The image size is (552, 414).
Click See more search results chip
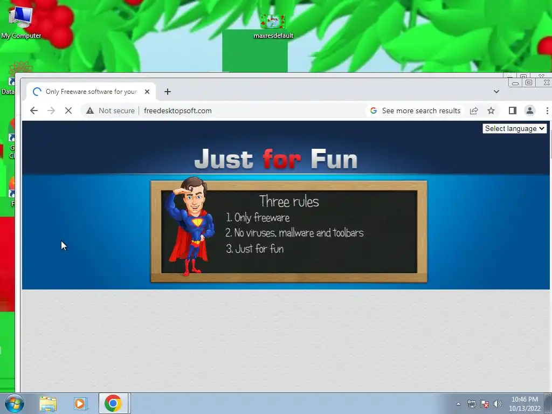click(416, 111)
